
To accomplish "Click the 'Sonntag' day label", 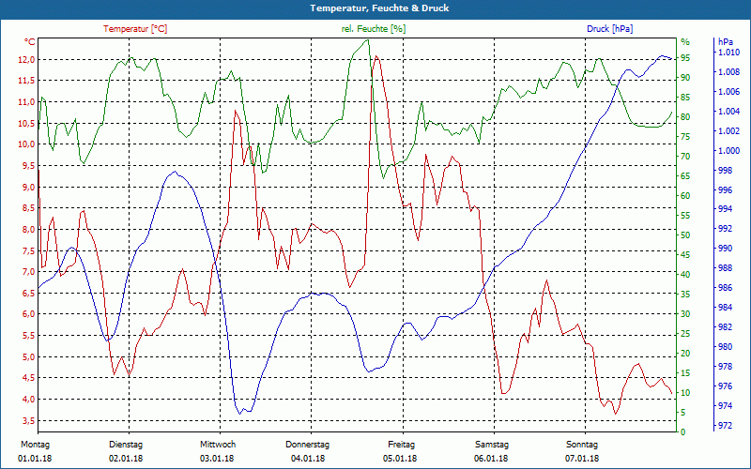I will click(x=582, y=445).
